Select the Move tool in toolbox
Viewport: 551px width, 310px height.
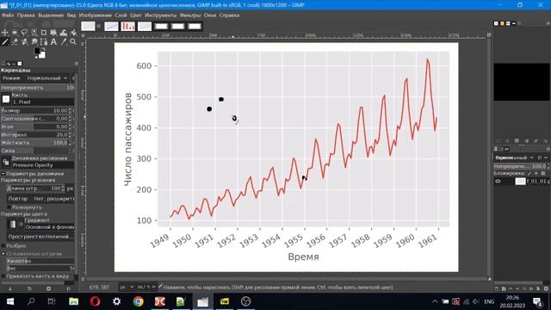click(x=5, y=33)
